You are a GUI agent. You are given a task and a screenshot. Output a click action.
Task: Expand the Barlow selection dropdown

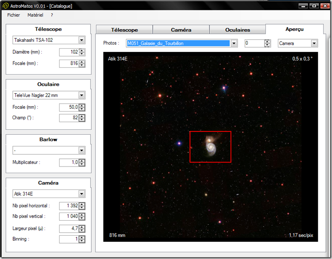pos(81,150)
